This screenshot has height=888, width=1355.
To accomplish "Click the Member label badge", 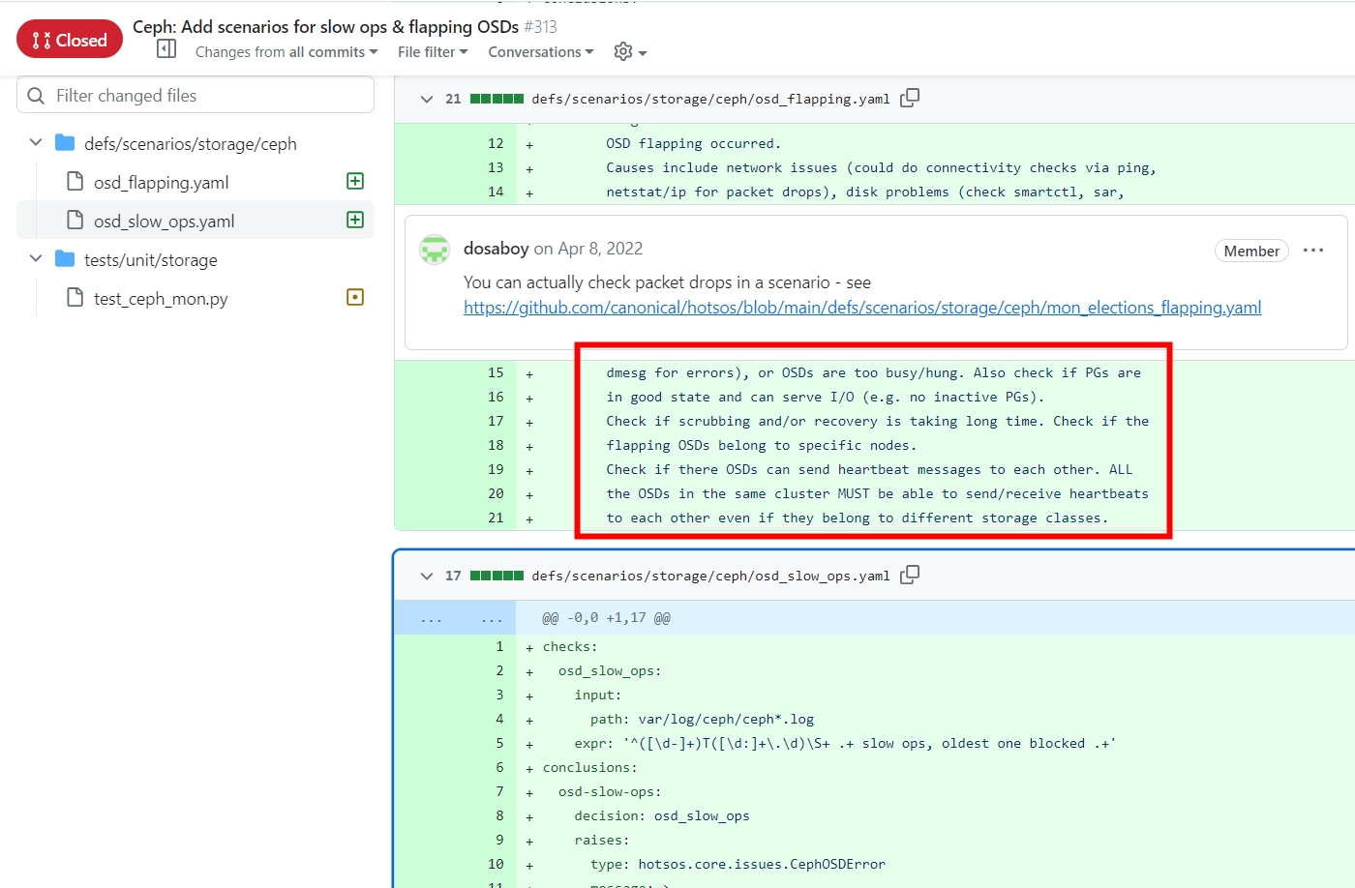I will point(1251,251).
